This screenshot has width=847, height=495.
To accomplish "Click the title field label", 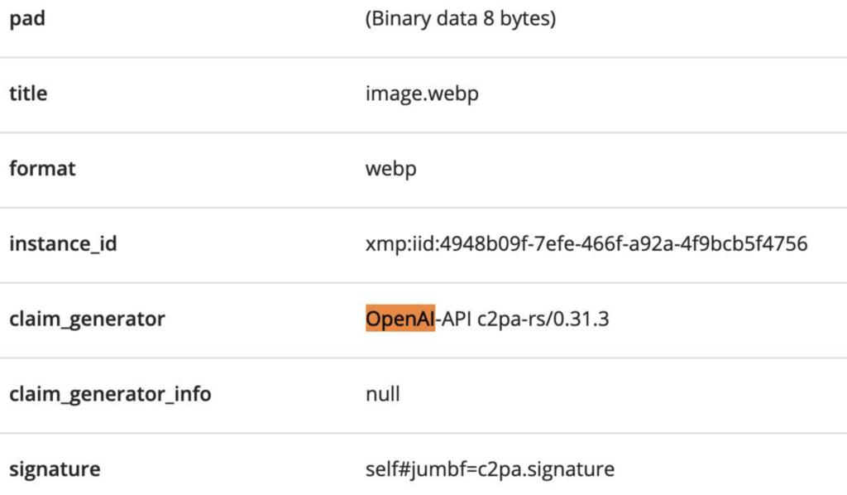I will coord(28,94).
